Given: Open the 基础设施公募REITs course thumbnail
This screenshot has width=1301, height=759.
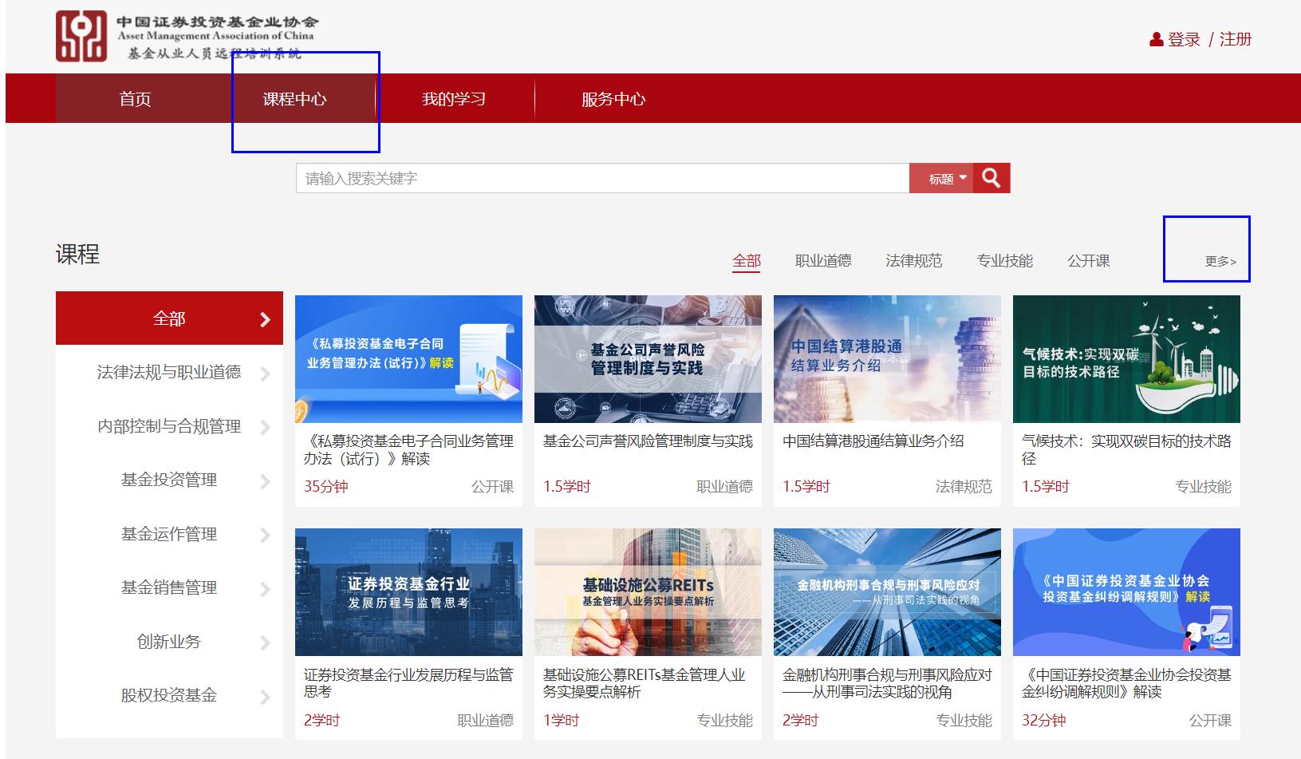Looking at the screenshot, I should coord(648,591).
